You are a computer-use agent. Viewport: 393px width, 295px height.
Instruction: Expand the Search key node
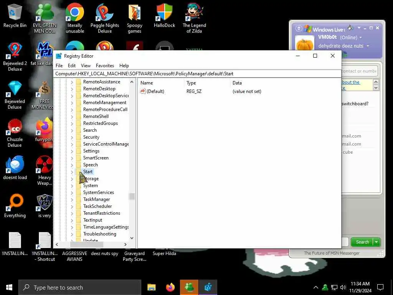pos(72,131)
